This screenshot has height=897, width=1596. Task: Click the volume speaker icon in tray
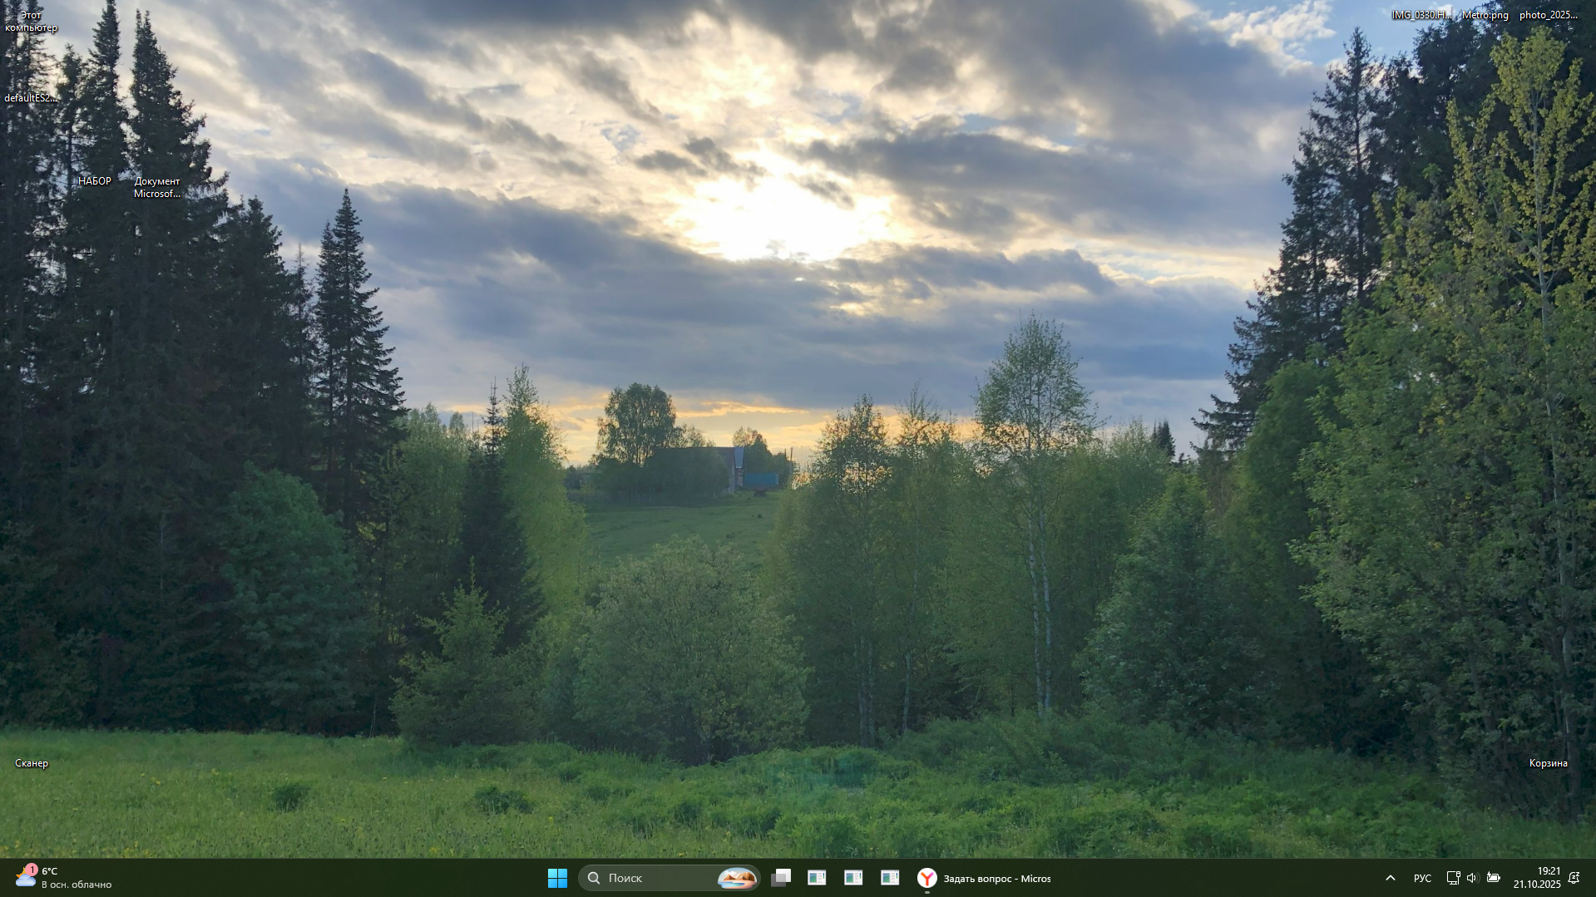[x=1472, y=878]
